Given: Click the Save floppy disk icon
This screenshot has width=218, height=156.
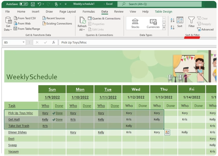Looking at the screenshot, I should (x=33, y=4).
